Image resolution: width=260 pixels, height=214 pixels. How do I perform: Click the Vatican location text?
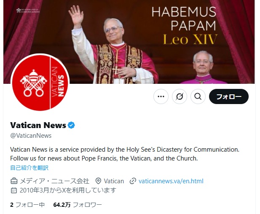pyautogui.click(x=114, y=181)
